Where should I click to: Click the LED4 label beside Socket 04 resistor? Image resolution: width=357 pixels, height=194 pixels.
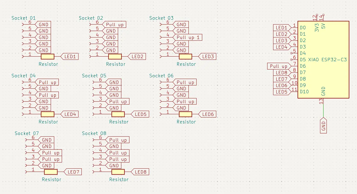pos(70,114)
